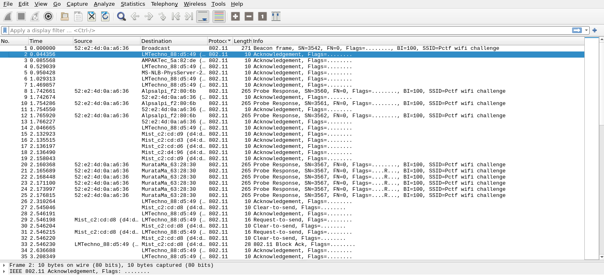This screenshot has width=604, height=277.
Task: Jump to the first packet
Action: (x=176, y=16)
